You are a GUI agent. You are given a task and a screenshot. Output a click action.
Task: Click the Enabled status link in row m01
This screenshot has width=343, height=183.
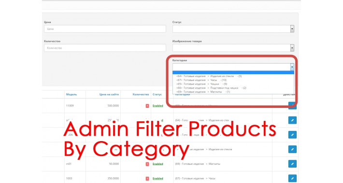point(157,164)
